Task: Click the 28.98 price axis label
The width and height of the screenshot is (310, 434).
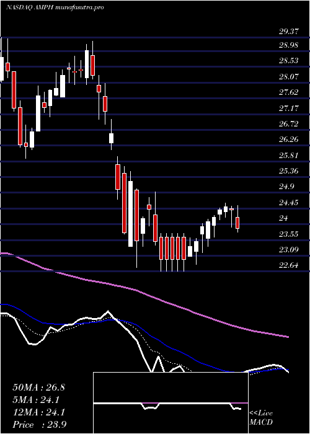Action: click(x=288, y=45)
